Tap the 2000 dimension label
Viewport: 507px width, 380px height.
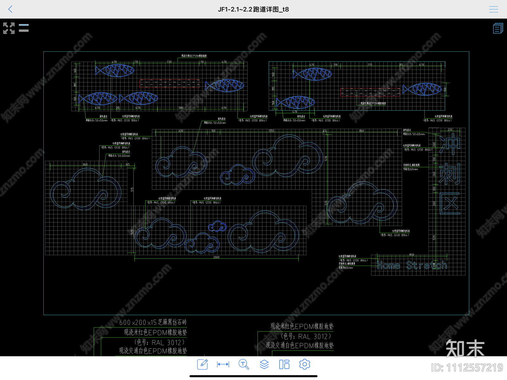(x=216, y=257)
